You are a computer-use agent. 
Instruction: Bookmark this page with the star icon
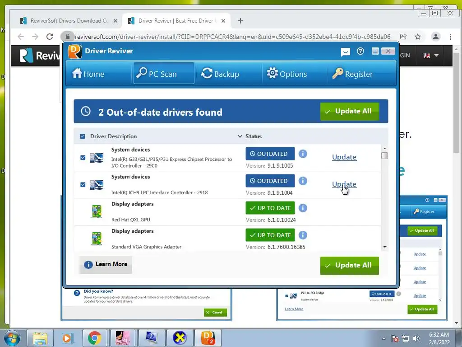(x=418, y=37)
